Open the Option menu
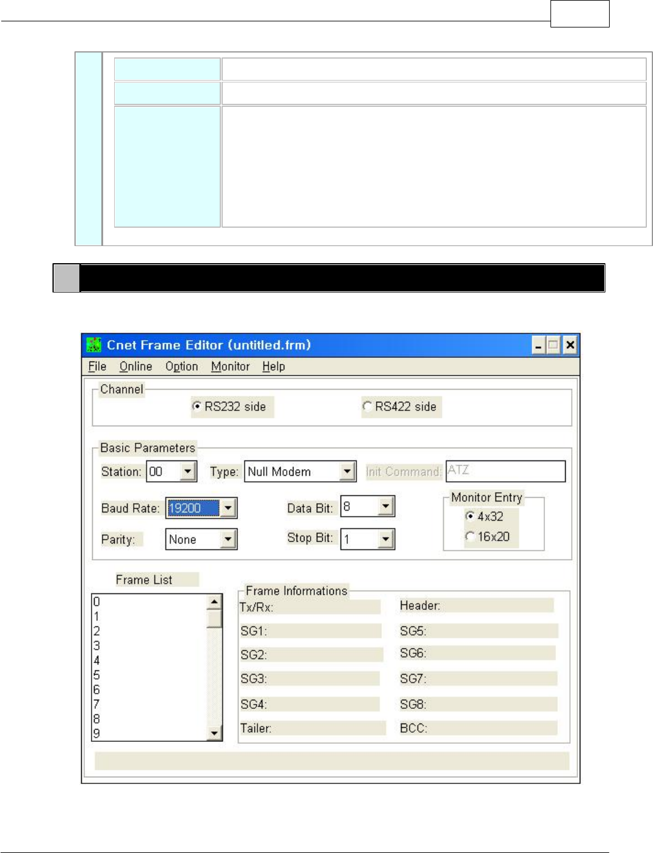Image resolution: width=653 pixels, height=853 pixels. (x=181, y=366)
